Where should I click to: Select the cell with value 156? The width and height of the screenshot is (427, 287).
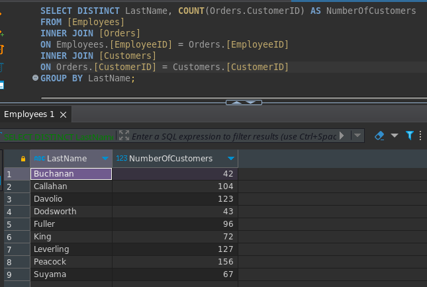175,262
